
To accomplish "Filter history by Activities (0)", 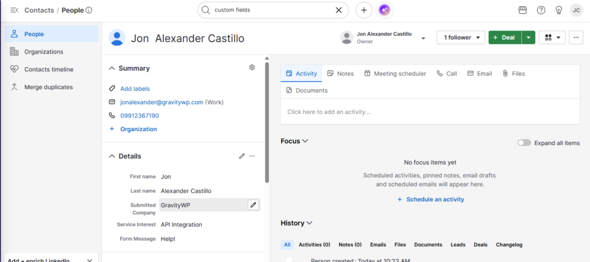I will 315,245.
